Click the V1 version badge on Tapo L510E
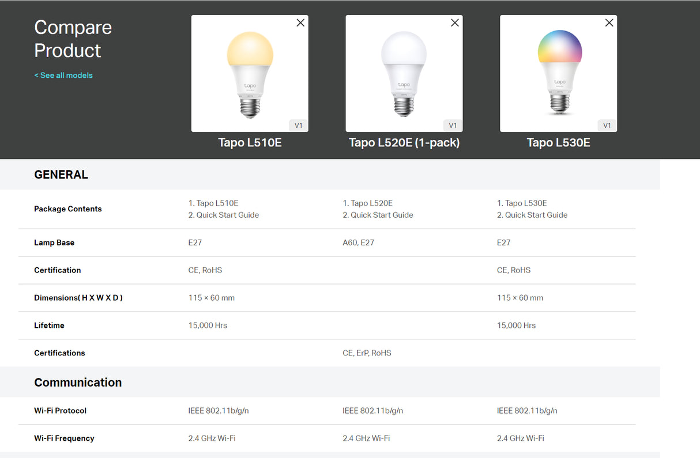 [x=299, y=125]
